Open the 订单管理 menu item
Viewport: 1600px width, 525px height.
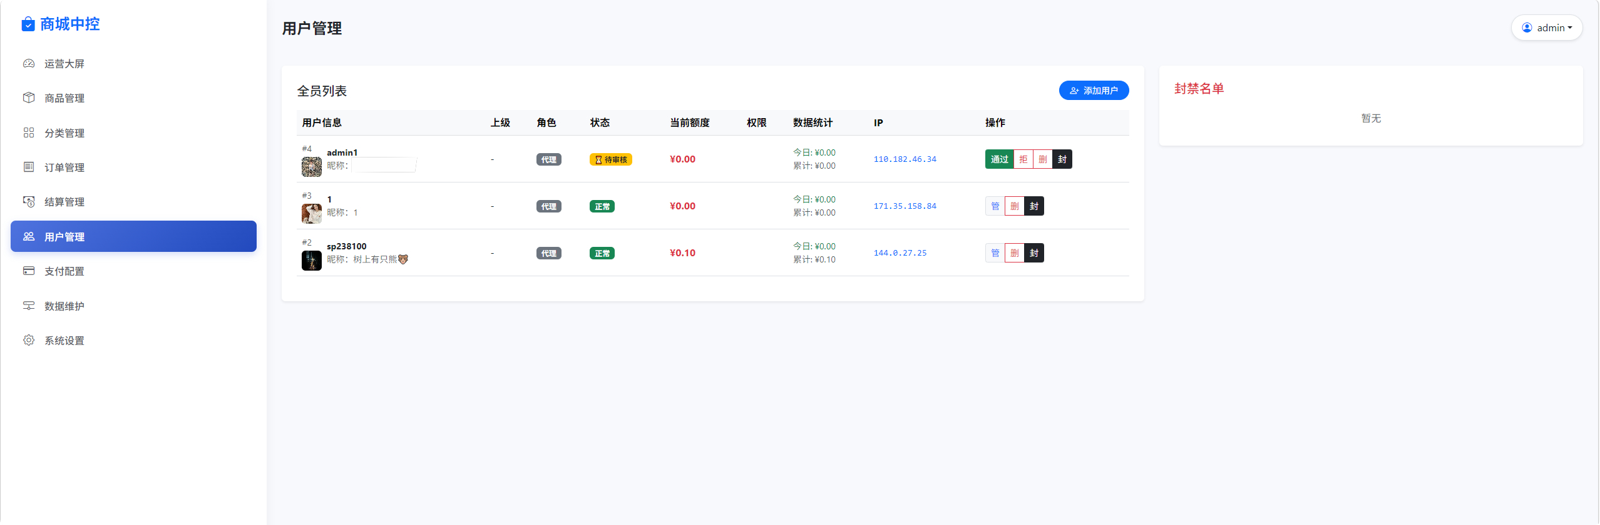64,167
